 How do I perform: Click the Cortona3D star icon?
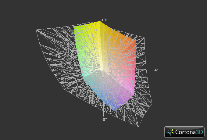click(x=170, y=132)
